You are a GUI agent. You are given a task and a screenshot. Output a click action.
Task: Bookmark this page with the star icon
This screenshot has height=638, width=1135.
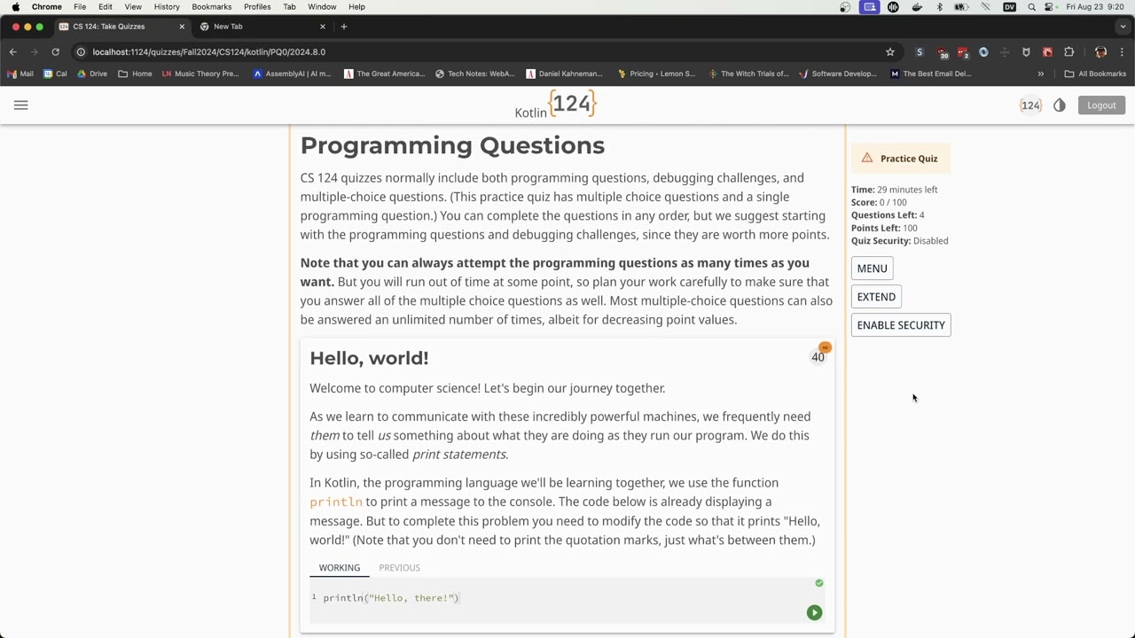(890, 52)
